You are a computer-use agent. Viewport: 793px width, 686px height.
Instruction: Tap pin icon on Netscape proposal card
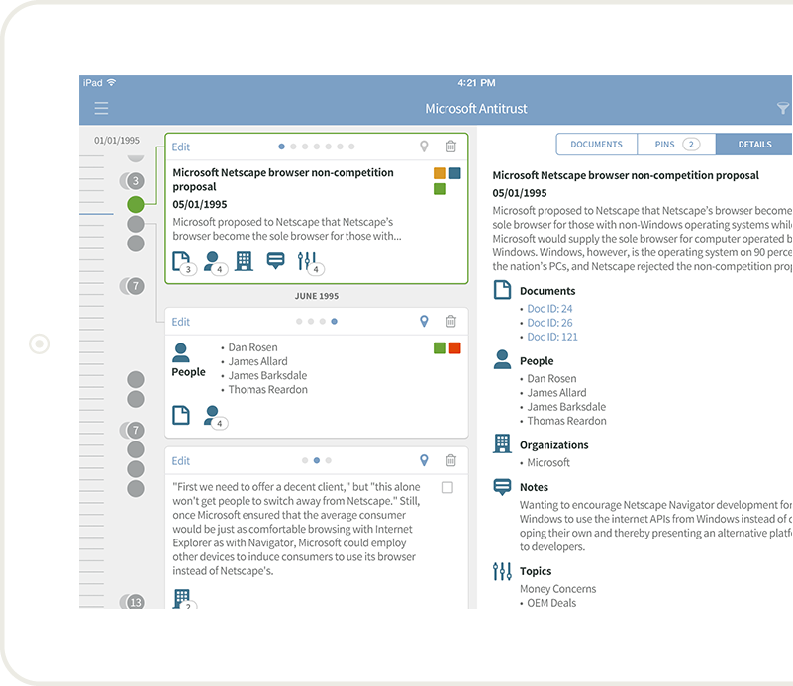tap(424, 147)
